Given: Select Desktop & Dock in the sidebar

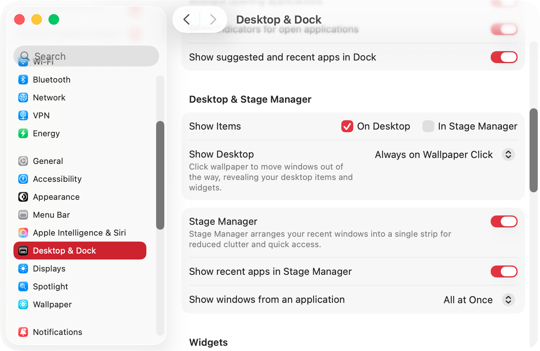Looking at the screenshot, I should (80, 251).
